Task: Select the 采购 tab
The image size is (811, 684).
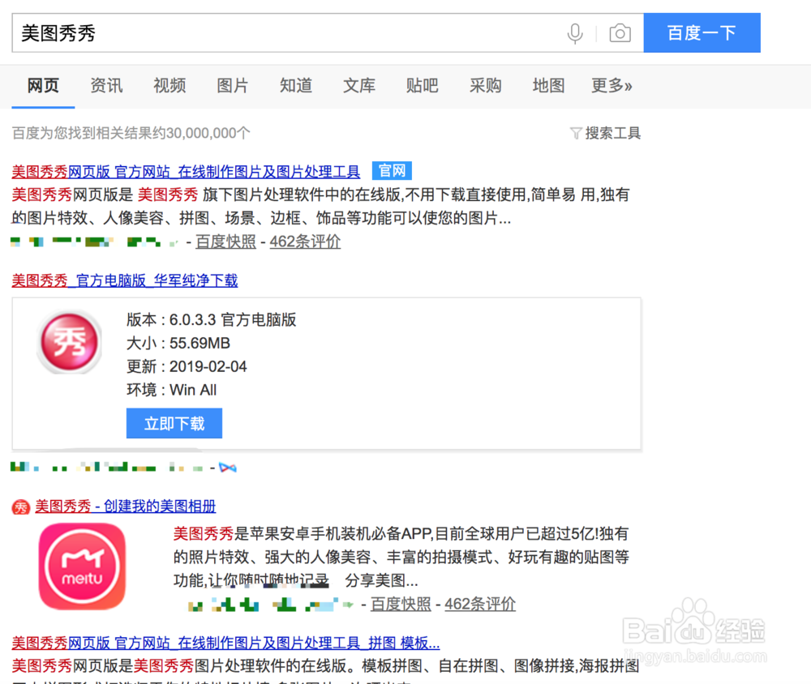Action: (x=485, y=85)
